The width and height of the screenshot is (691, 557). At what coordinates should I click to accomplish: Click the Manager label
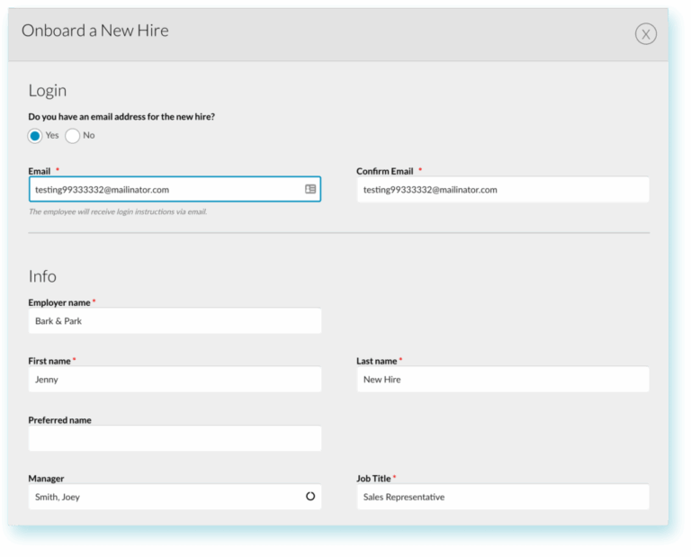tap(46, 479)
